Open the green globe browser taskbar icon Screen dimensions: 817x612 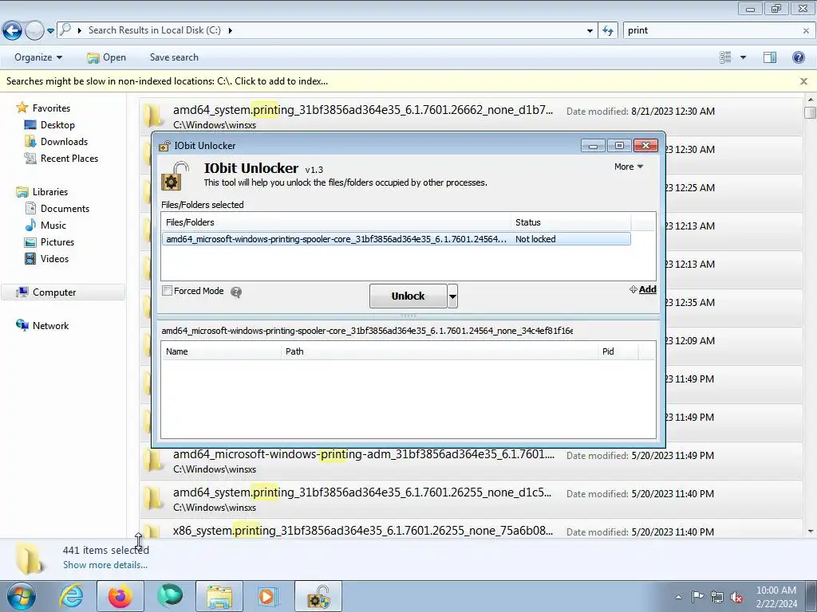(170, 596)
